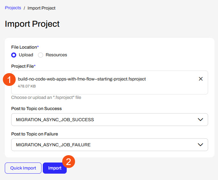Image resolution: width=218 pixels, height=180 pixels.
Task: Click the Project File upload box
Action: 109,89
